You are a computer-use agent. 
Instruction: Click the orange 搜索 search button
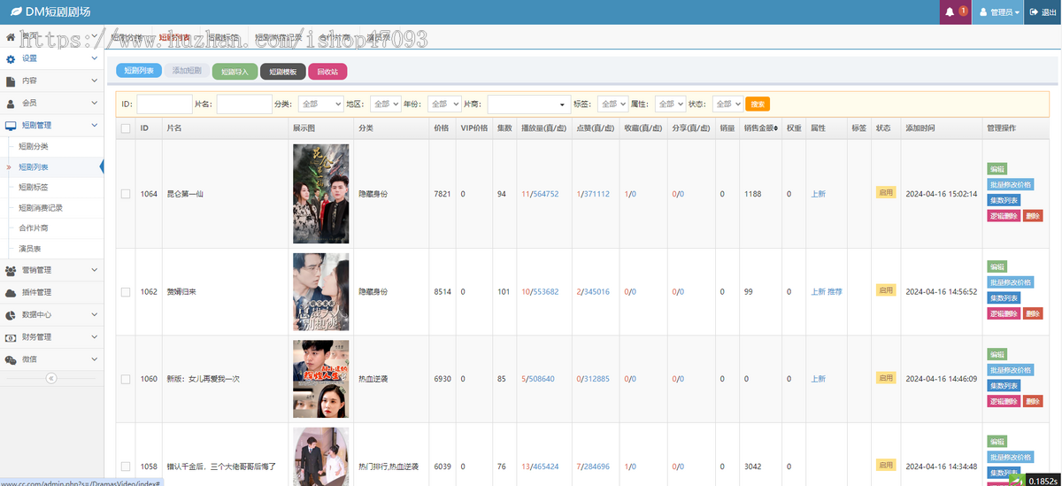click(x=758, y=104)
